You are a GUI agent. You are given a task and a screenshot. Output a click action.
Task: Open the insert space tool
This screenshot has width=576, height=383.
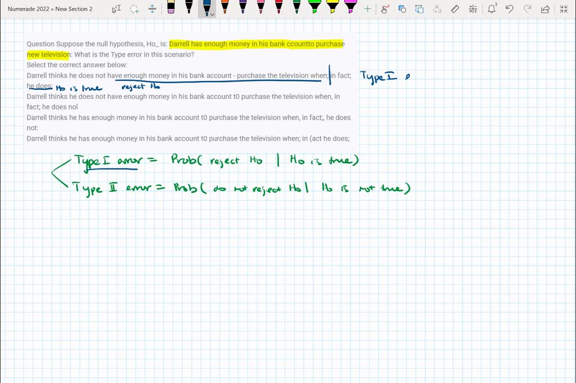tap(152, 8)
